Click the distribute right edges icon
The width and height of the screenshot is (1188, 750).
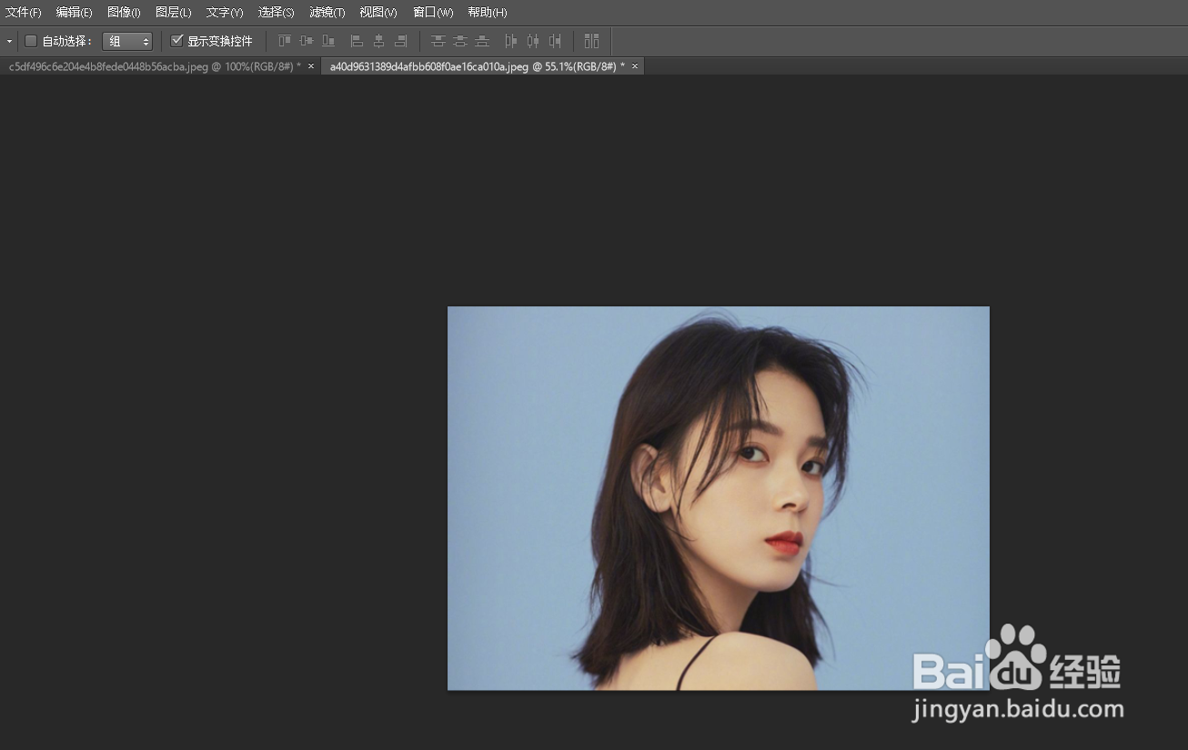pyautogui.click(x=554, y=41)
